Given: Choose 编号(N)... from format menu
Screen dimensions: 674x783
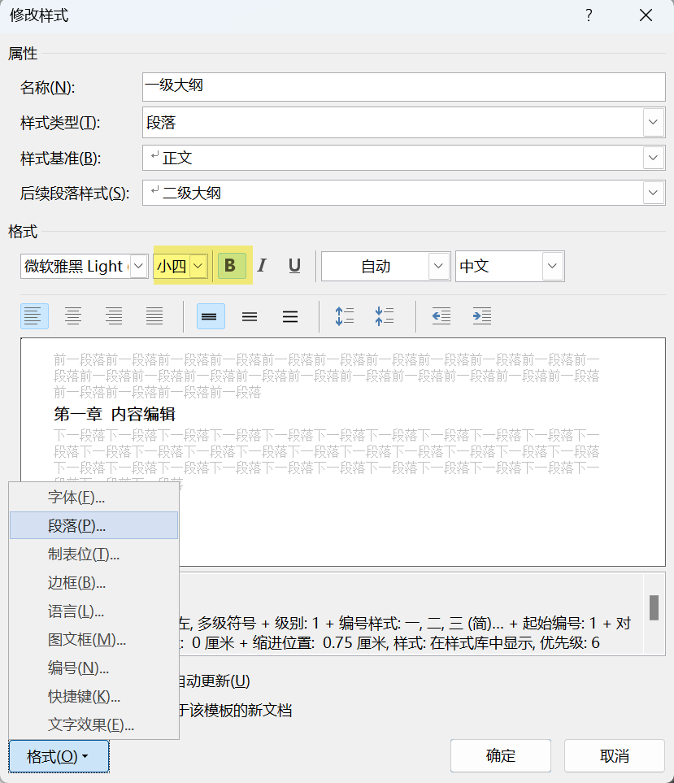Looking at the screenshot, I should (93, 668).
